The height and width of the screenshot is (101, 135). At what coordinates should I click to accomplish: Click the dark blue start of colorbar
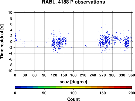[x=18, y=87]
